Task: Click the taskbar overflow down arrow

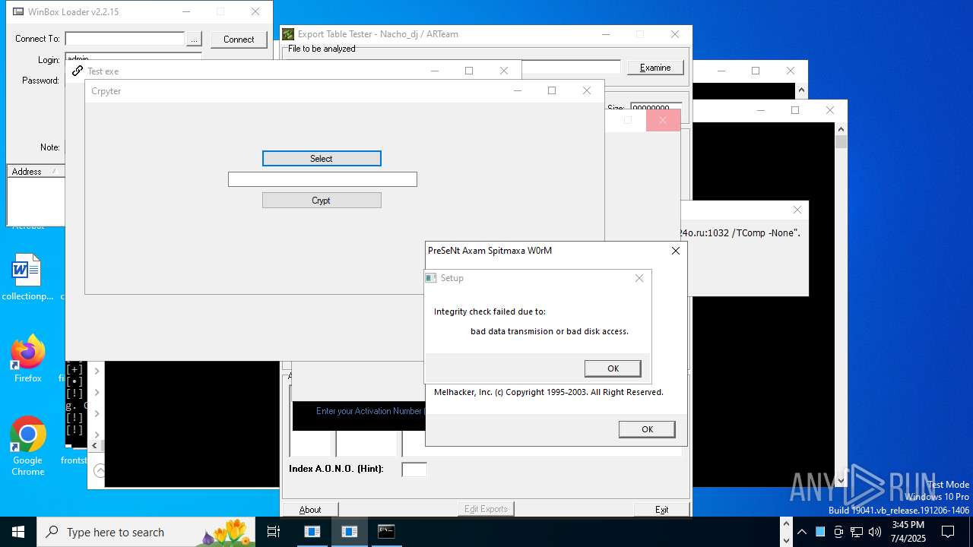Action: 786,540
